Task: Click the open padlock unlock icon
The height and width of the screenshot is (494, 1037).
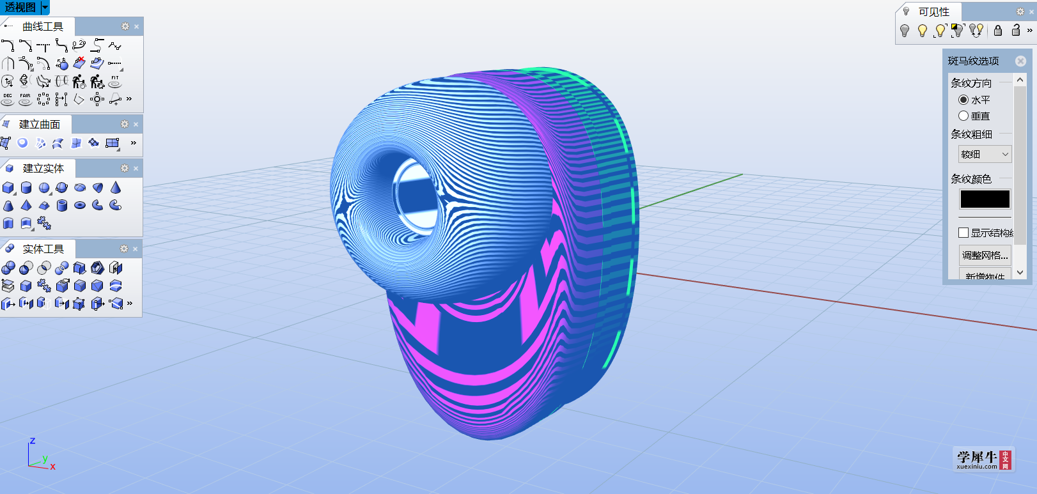Action: tap(1015, 30)
